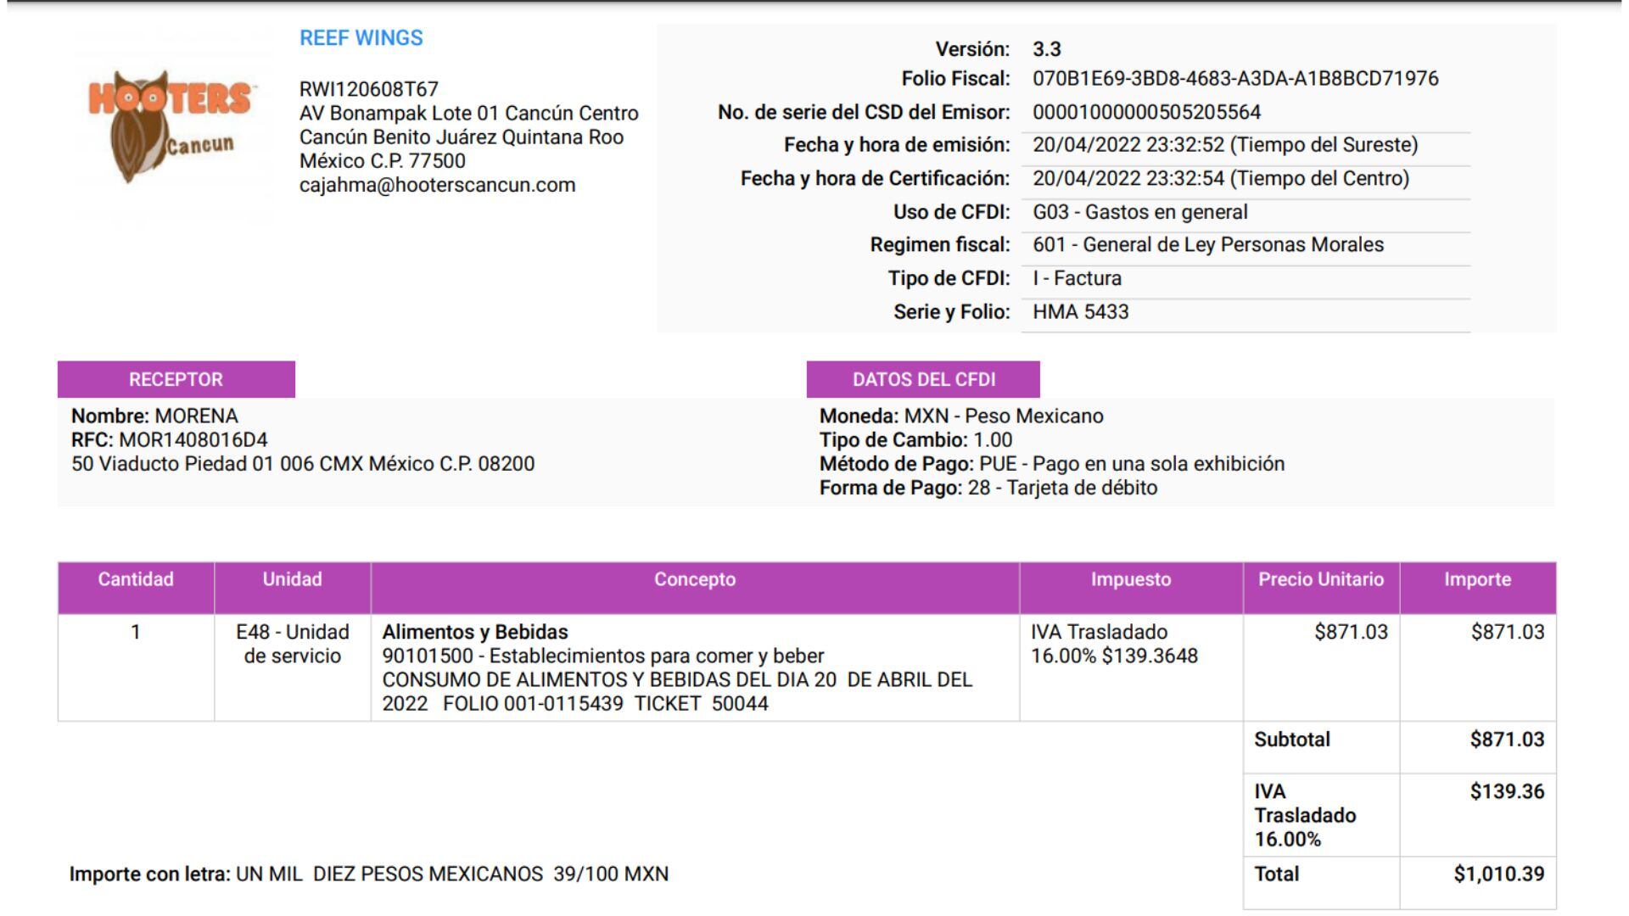The height and width of the screenshot is (916, 1629).
Task: Click the cajahma@hooterscancun.com email address
Action: [437, 185]
